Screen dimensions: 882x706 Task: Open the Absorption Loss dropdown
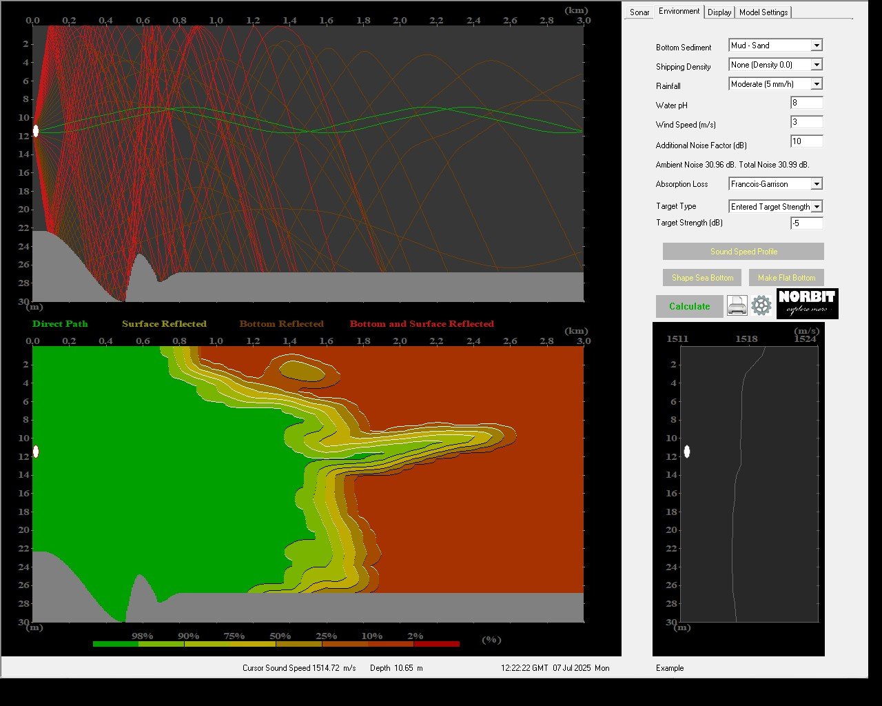776,184
